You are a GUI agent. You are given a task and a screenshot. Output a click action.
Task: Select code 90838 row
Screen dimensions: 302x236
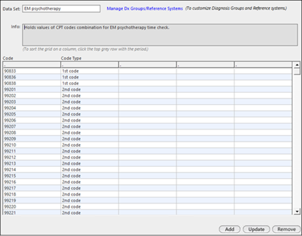pyautogui.click(x=147, y=83)
